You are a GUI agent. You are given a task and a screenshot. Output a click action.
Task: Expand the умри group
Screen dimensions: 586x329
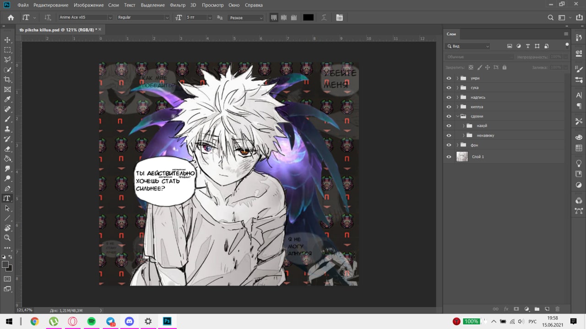coord(457,78)
